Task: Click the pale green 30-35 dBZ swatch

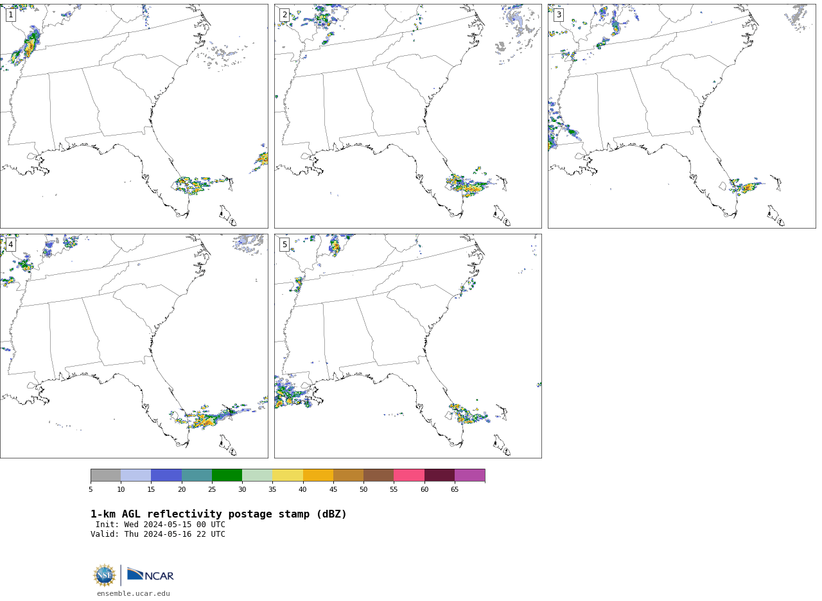Action: [258, 475]
